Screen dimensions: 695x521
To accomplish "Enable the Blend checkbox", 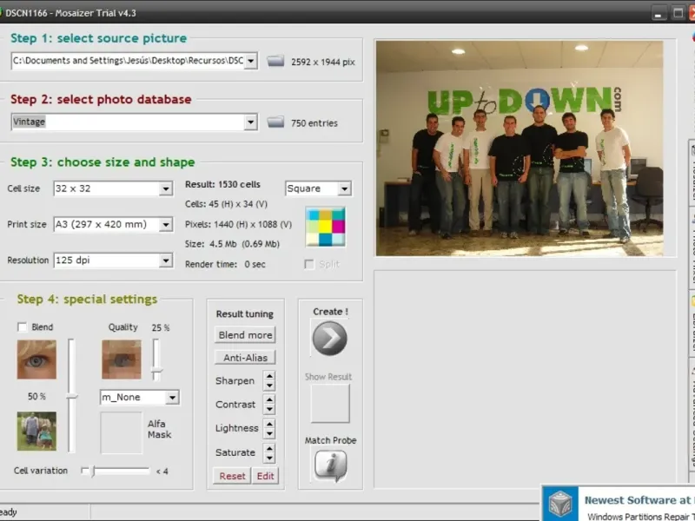I will tap(23, 327).
